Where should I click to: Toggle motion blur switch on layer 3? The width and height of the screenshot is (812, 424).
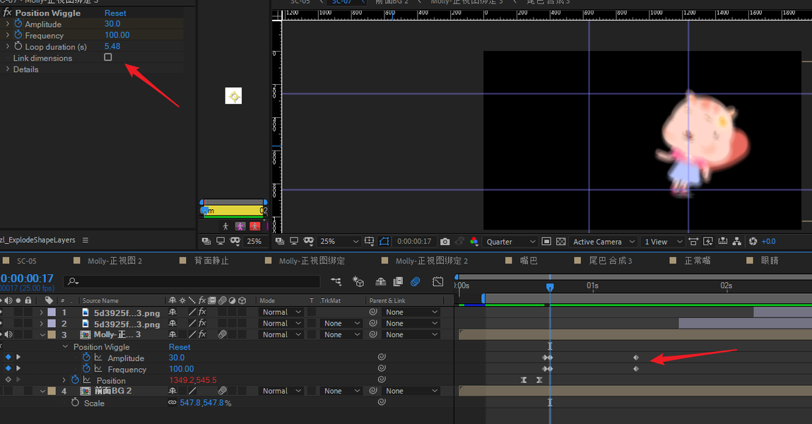click(222, 334)
